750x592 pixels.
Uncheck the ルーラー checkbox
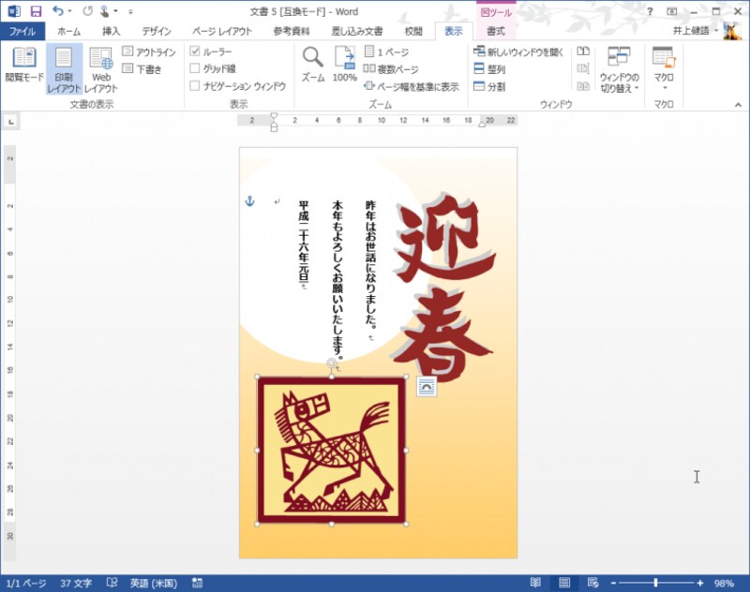(195, 52)
